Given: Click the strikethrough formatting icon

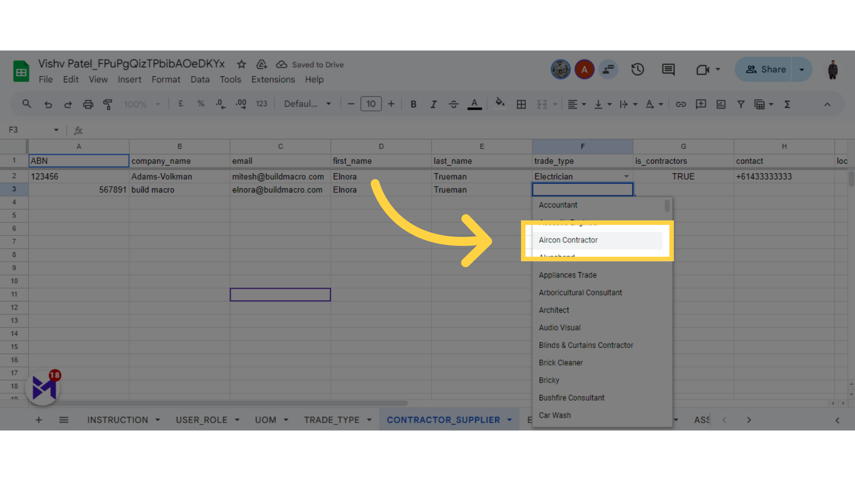Looking at the screenshot, I should pos(453,105).
